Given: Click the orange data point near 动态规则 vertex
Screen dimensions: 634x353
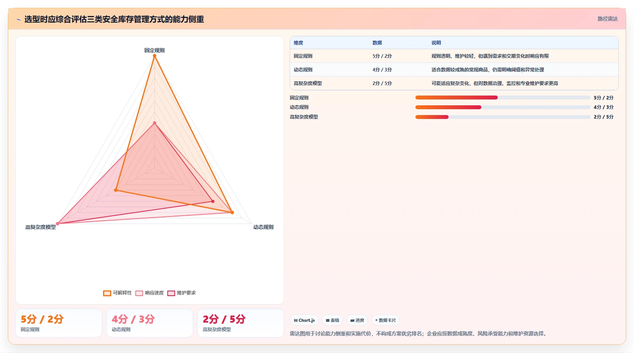Looking at the screenshot, I should point(232,213).
